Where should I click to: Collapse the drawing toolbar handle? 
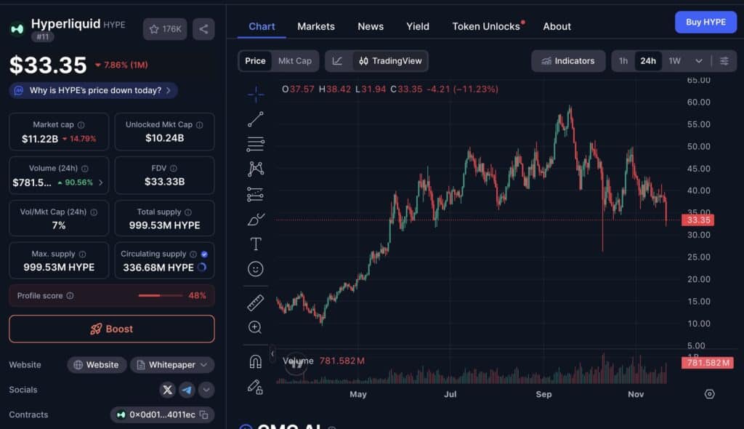pyautogui.click(x=272, y=353)
